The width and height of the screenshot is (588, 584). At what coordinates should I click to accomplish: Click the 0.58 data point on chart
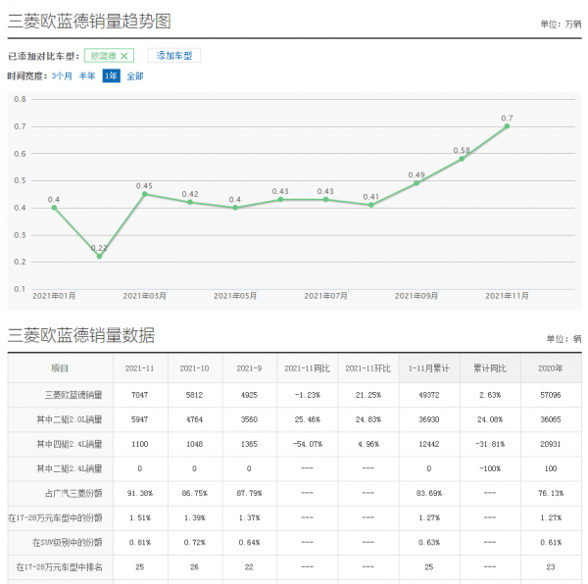tap(462, 159)
